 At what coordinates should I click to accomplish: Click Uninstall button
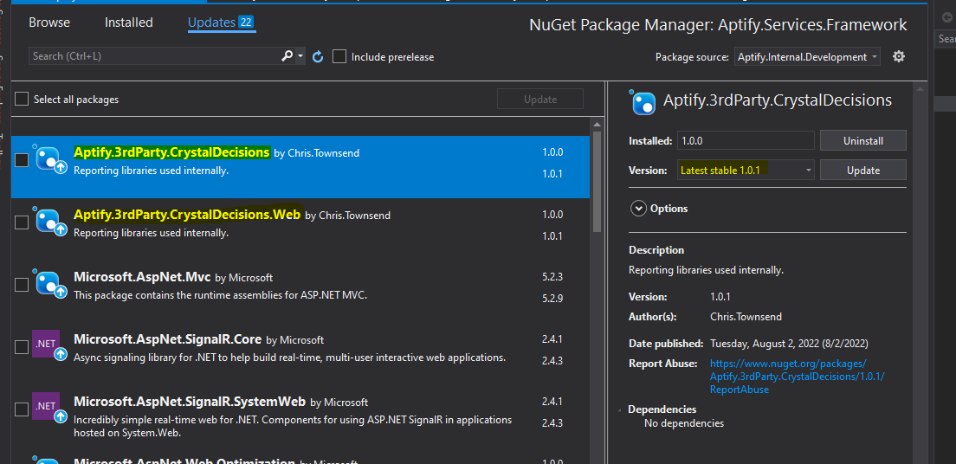pyautogui.click(x=862, y=140)
